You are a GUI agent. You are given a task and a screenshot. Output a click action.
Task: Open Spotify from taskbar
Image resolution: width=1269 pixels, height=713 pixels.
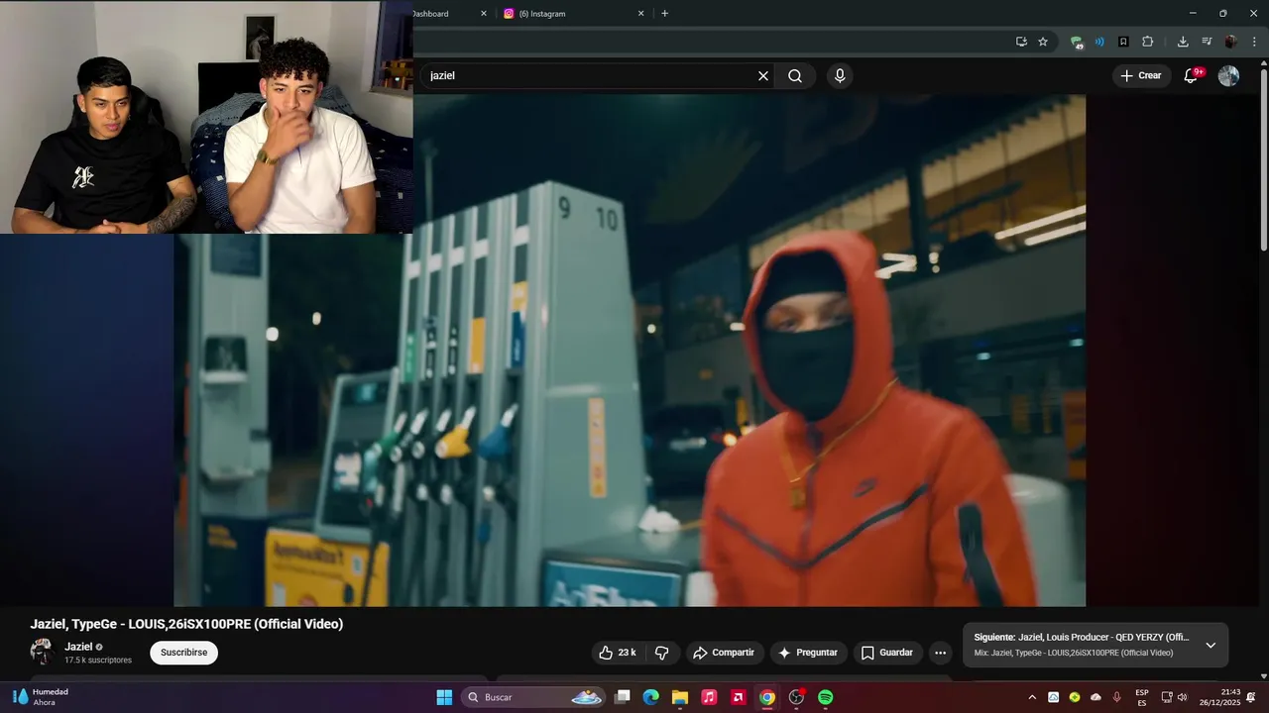[x=825, y=697]
